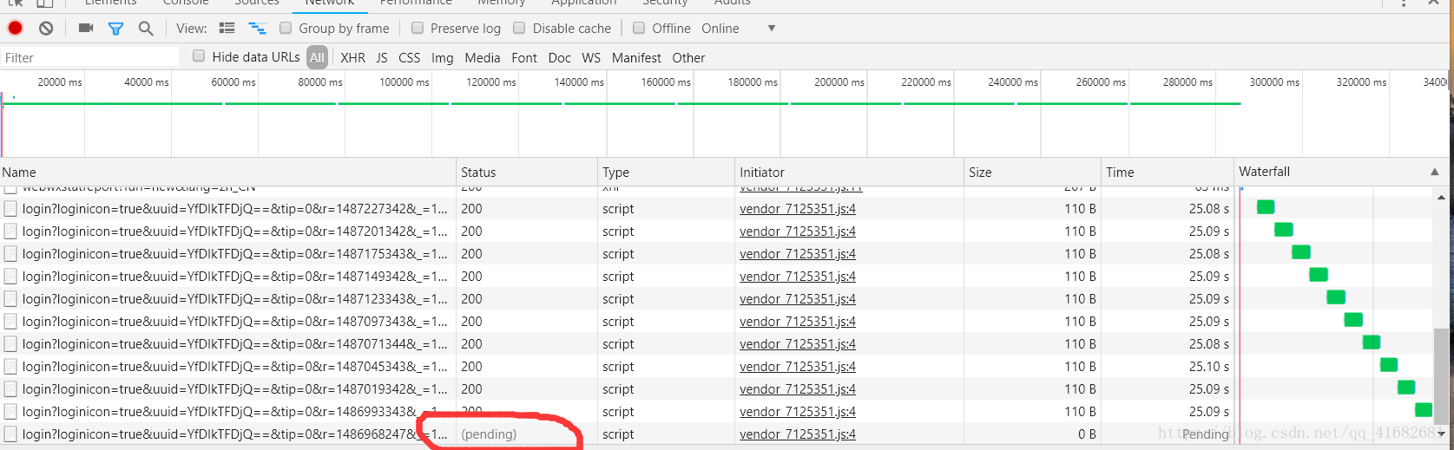1454x450 pixels.
Task: Open the Online throttling dropdown
Action: (x=739, y=29)
